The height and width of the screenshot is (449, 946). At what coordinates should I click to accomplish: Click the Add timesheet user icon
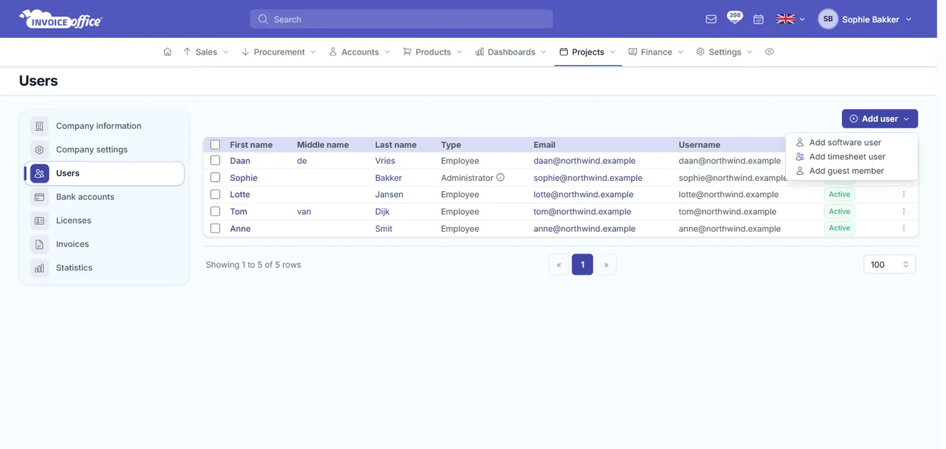800,157
